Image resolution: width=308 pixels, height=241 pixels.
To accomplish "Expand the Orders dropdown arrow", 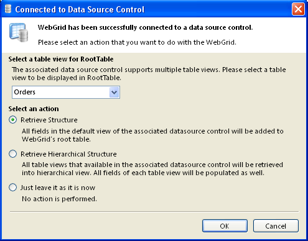I will (x=114, y=92).
